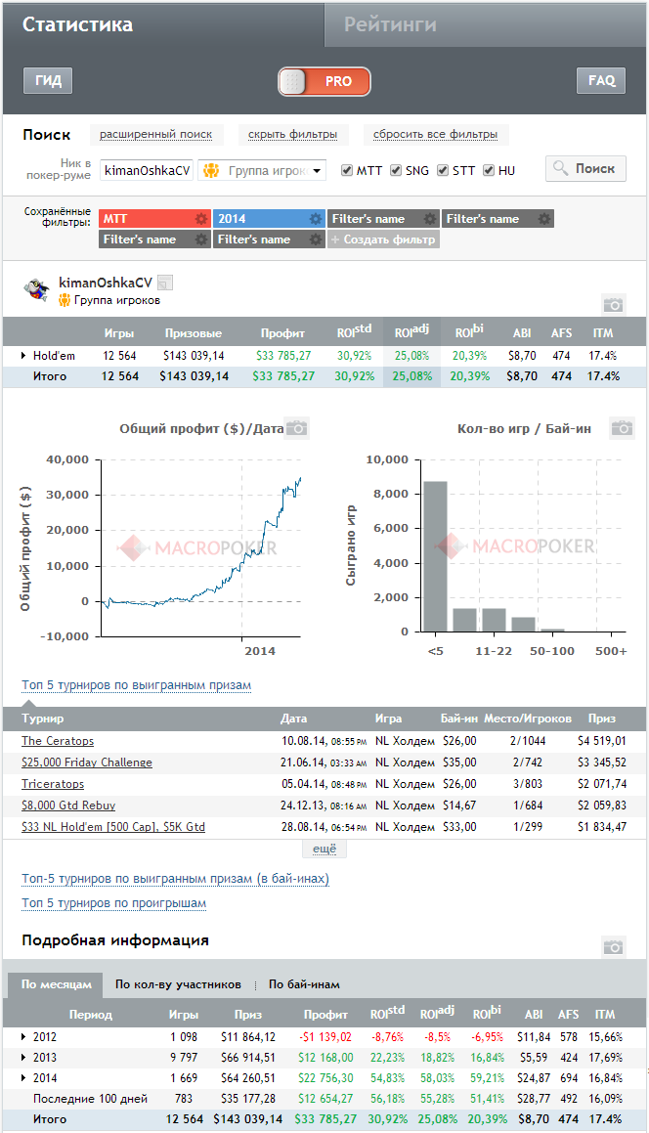The height and width of the screenshot is (1133, 649).
Task: Open $8,000 Gtd Rebuy tournament link
Action: pos(68,805)
